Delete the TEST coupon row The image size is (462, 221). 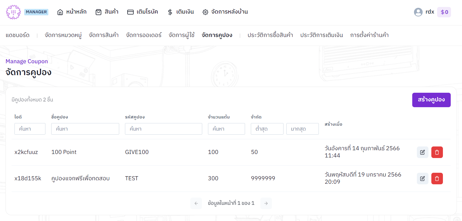437,179
